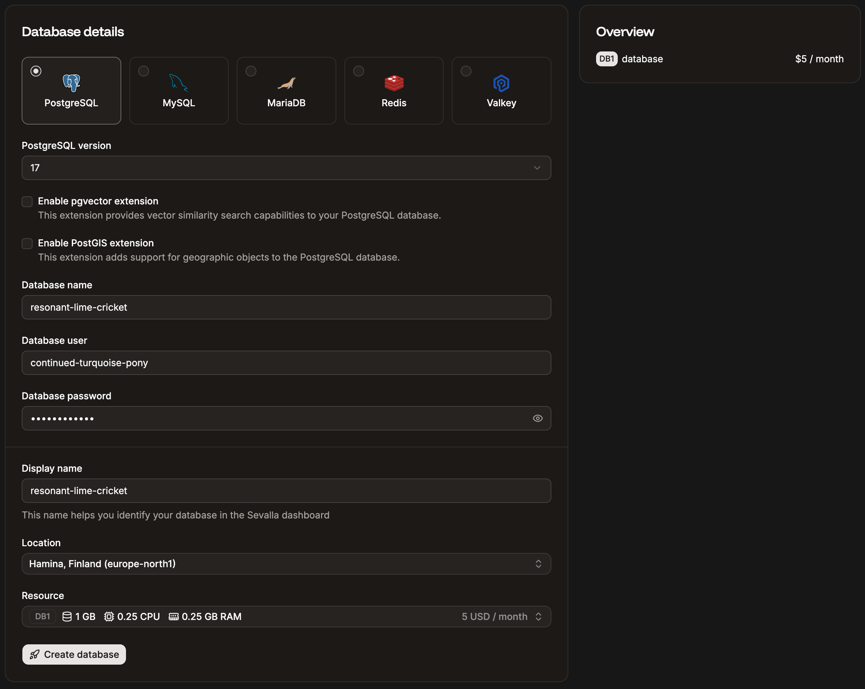865x689 pixels.
Task: Select the MySQL radio button
Action: click(x=144, y=71)
